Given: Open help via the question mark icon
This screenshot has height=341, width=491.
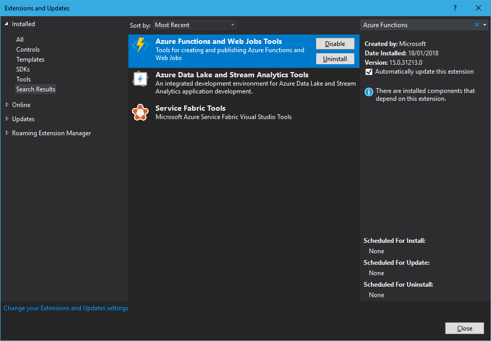Looking at the screenshot, I should coord(454,8).
